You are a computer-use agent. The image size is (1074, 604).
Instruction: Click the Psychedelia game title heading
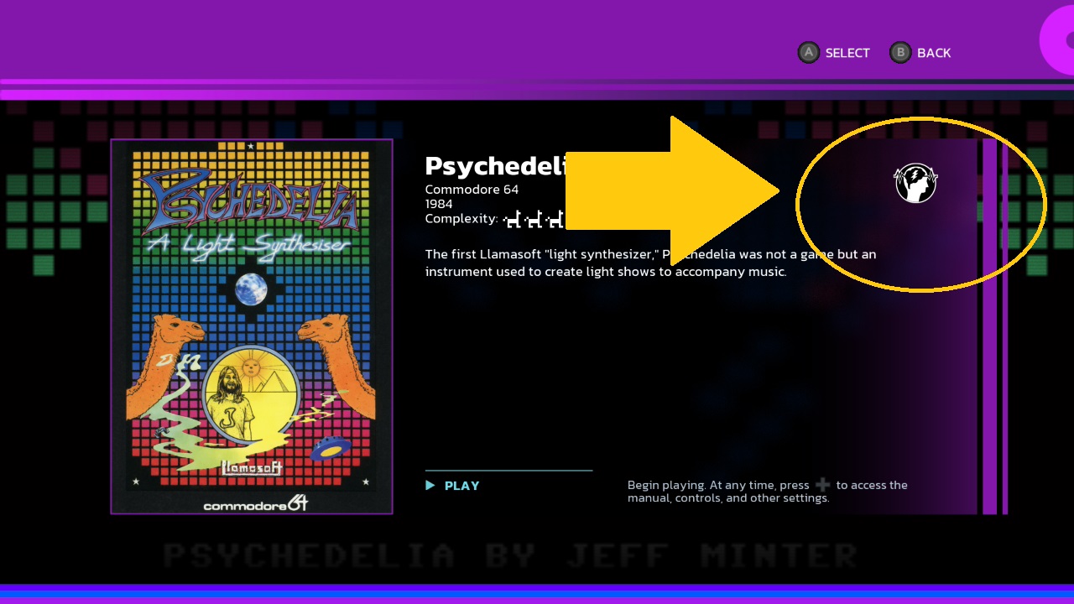pyautogui.click(x=495, y=166)
